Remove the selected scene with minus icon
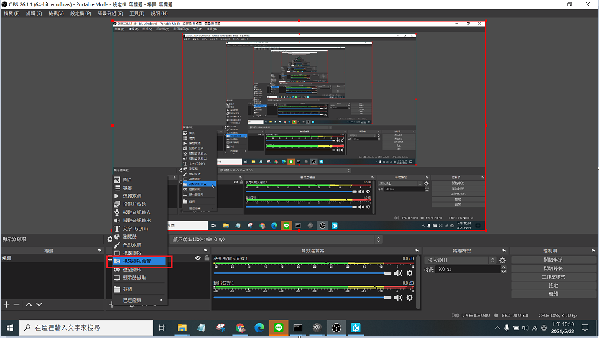This screenshot has height=338, width=599. (17, 304)
